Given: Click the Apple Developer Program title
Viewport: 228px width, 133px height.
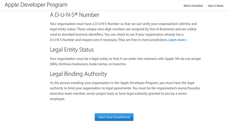Looking at the screenshot, I should tap(36, 5).
